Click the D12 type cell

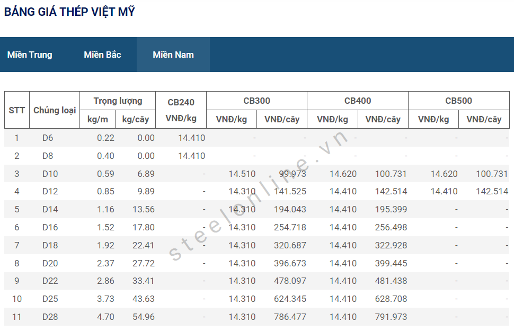[50, 191]
